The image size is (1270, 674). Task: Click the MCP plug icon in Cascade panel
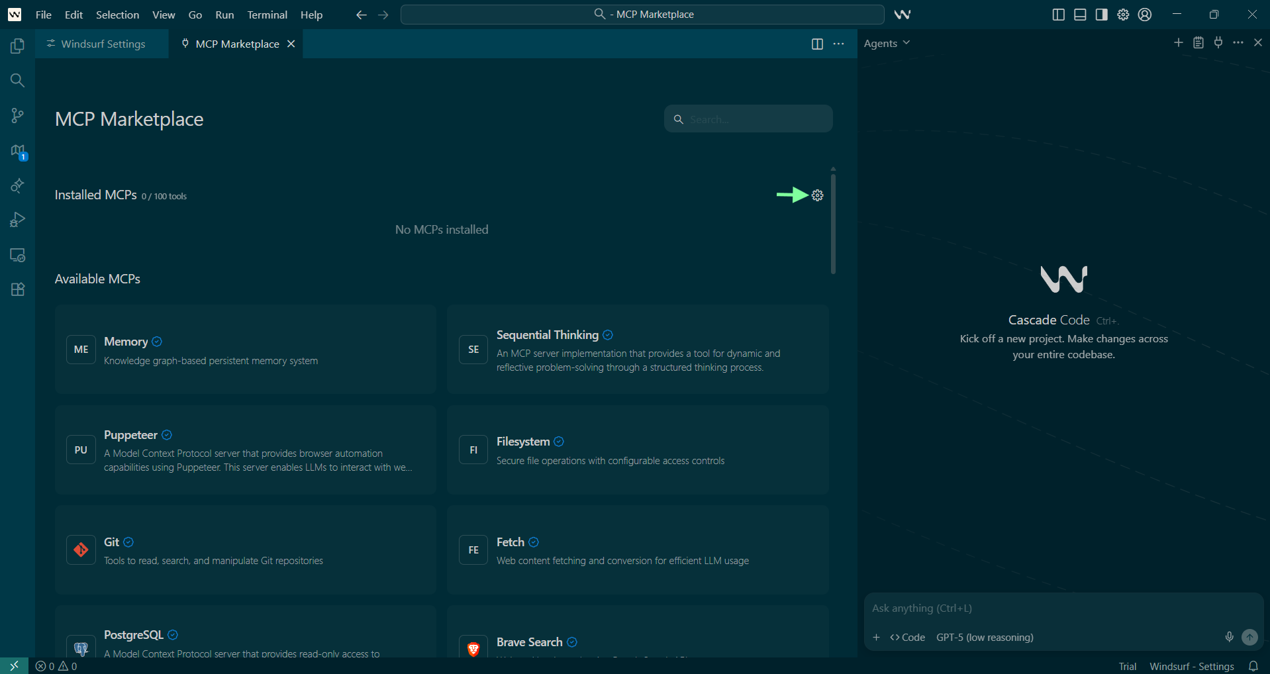(x=1218, y=43)
